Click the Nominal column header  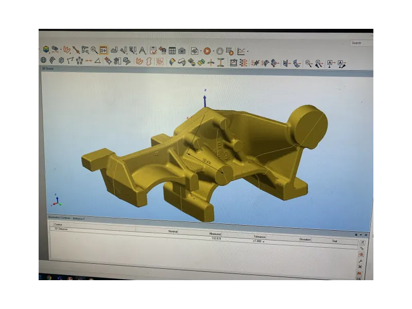pos(173,231)
